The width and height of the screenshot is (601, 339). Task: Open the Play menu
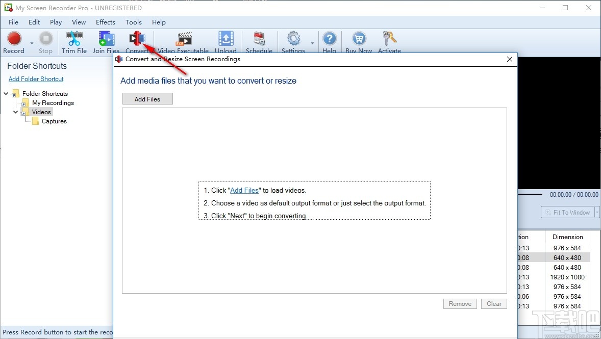pos(56,22)
